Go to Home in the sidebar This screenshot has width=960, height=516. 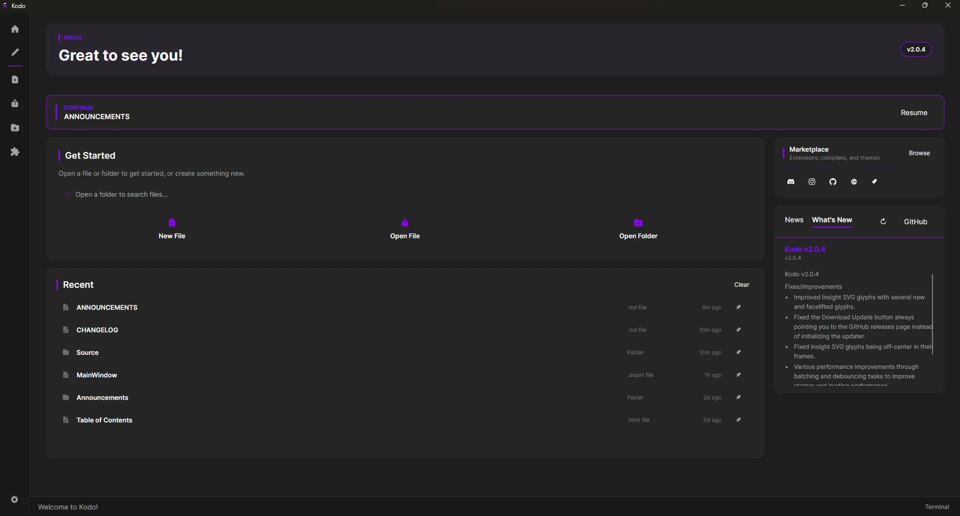[x=15, y=29]
